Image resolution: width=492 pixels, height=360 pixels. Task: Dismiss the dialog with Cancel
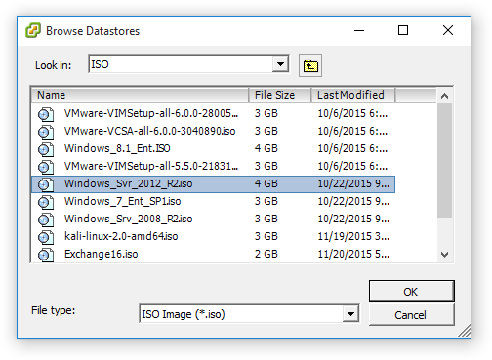412,315
